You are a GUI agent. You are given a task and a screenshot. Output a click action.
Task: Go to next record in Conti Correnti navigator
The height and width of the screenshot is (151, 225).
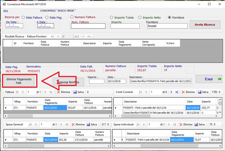(171, 92)
